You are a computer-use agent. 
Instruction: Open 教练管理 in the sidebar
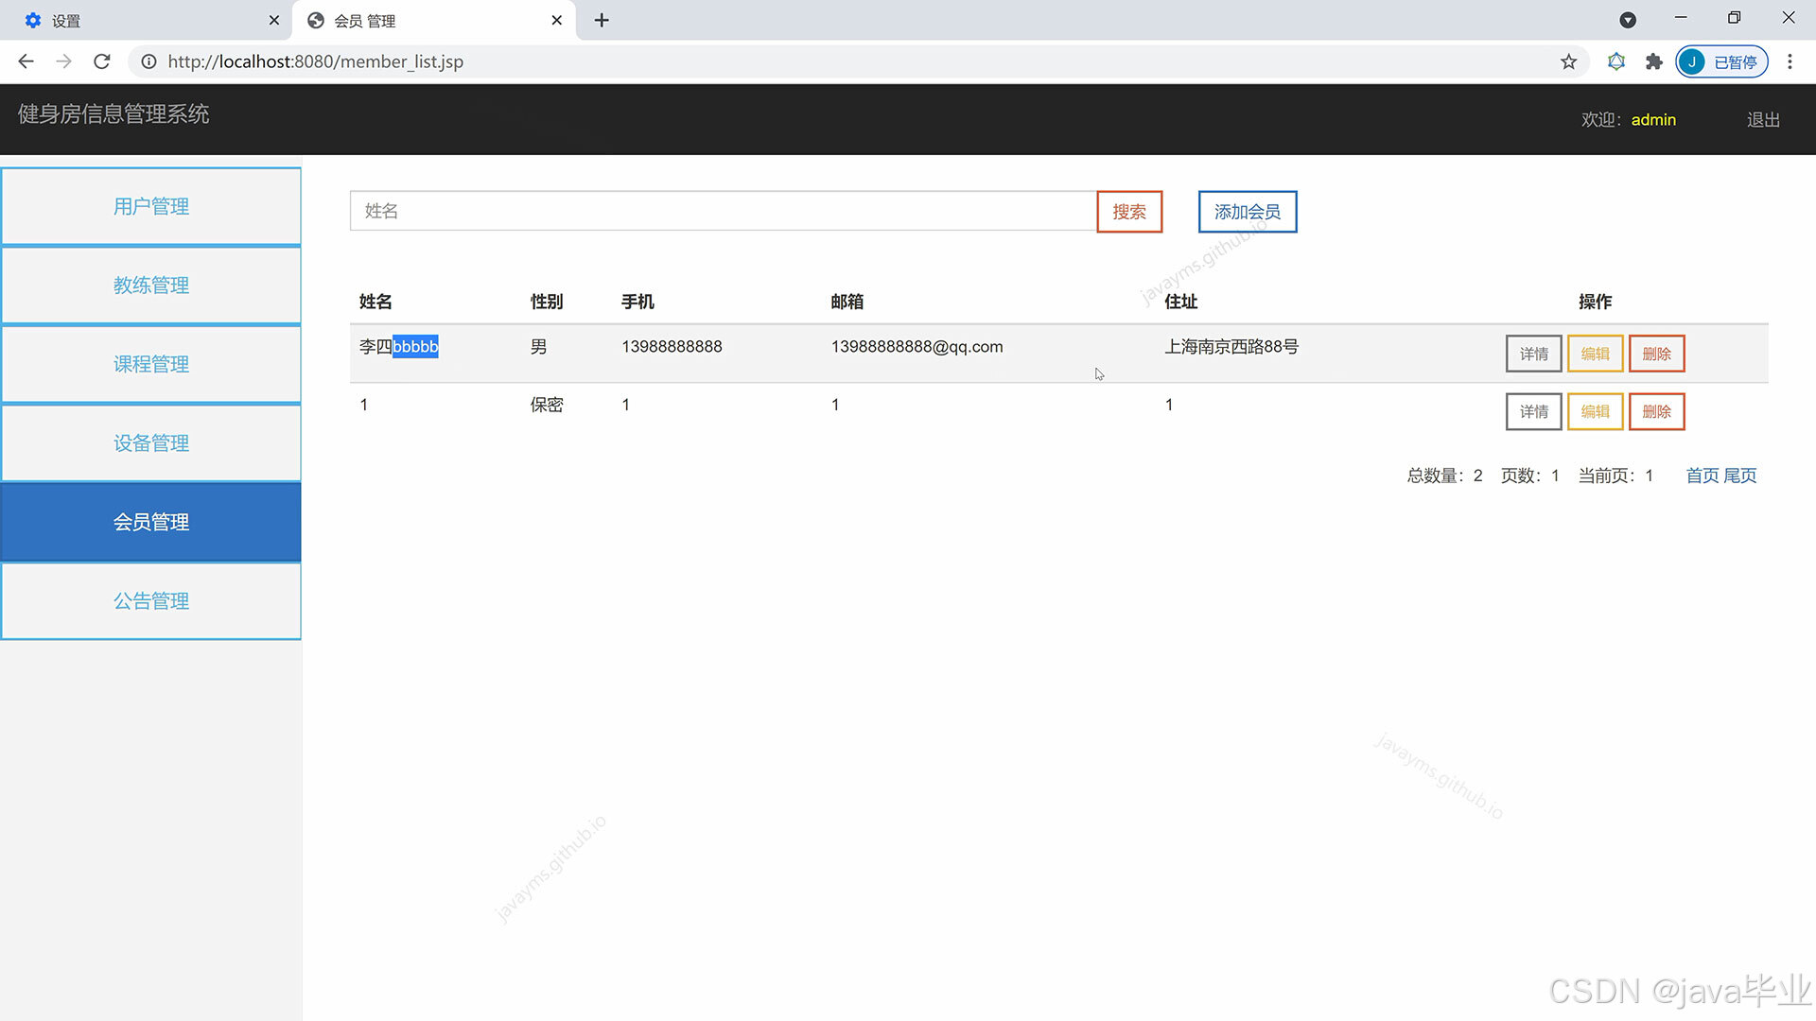click(x=151, y=286)
